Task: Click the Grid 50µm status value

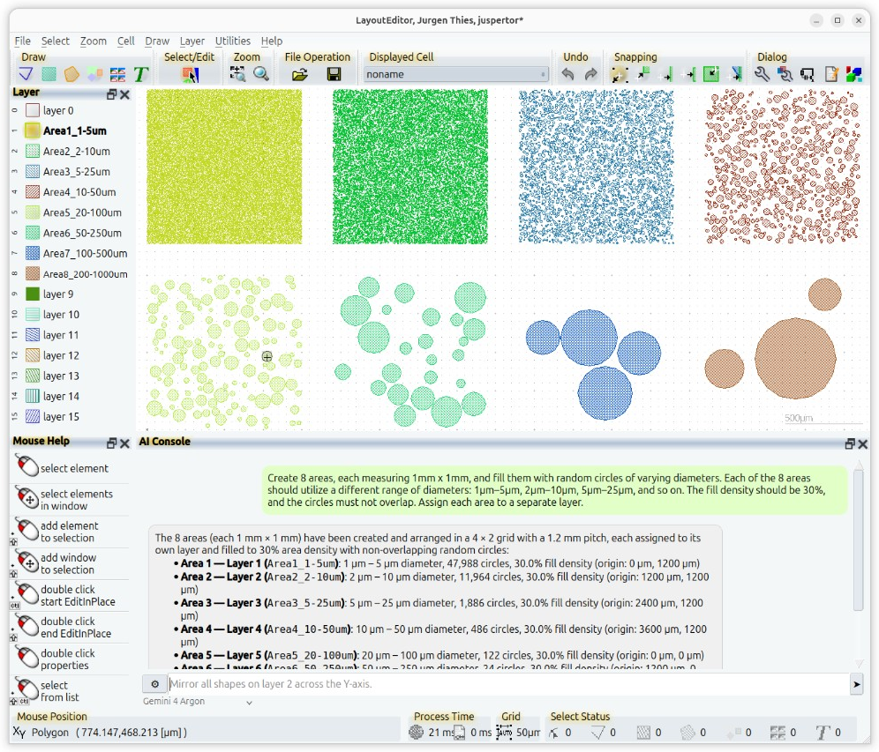Action: (x=528, y=733)
